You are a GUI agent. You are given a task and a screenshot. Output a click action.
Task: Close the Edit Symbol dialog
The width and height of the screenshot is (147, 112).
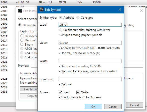[120, 9]
